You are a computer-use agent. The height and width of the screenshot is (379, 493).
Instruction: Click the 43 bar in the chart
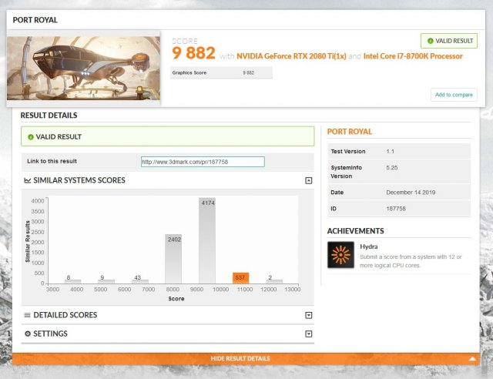[140, 281]
